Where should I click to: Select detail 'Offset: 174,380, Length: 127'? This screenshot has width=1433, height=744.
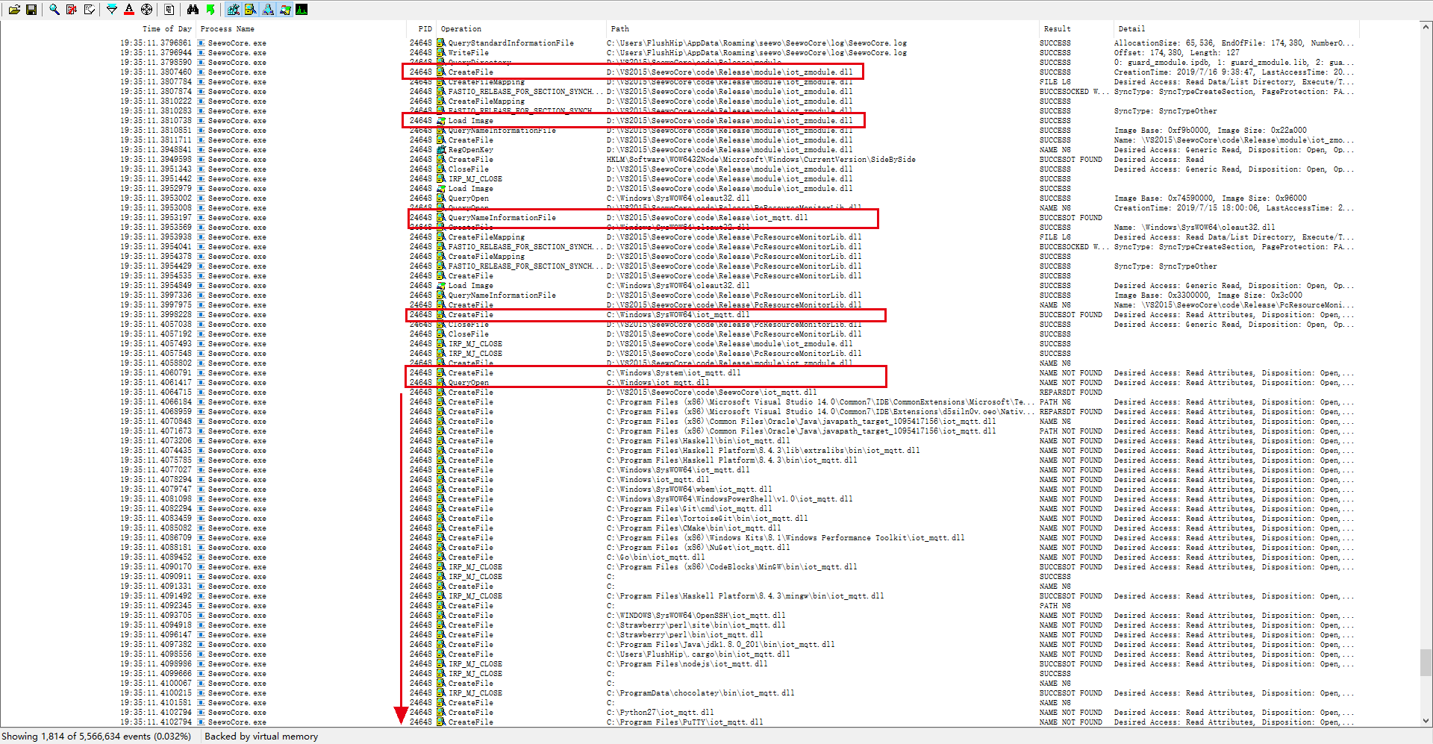[x=1176, y=53]
